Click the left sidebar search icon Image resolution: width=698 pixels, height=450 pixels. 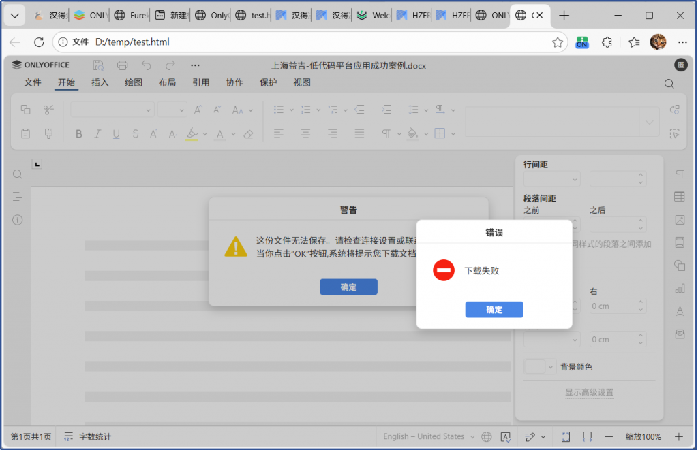(x=18, y=174)
